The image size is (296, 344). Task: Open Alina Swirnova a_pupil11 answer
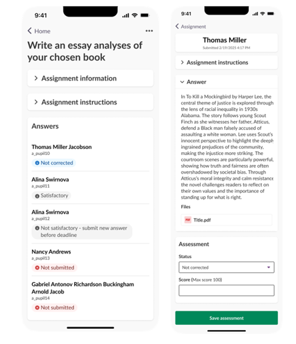click(90, 188)
